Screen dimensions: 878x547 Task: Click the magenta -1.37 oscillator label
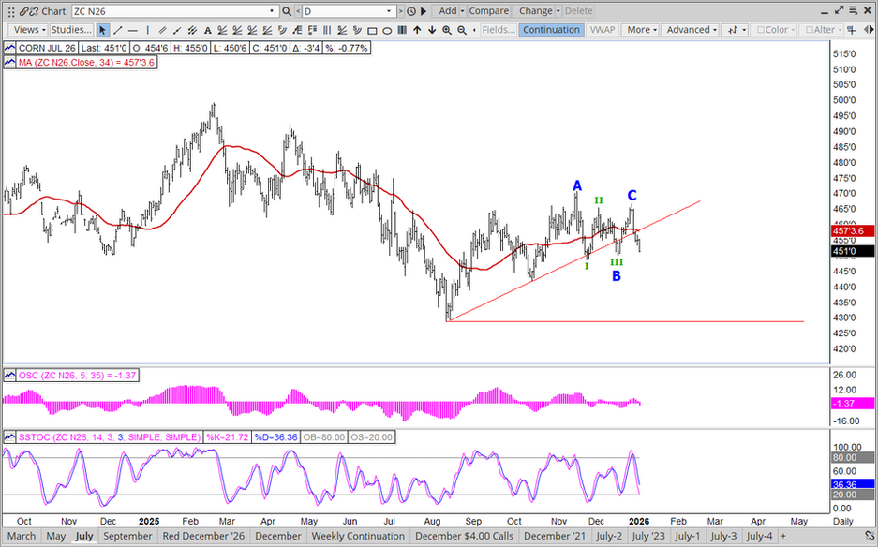(x=853, y=403)
